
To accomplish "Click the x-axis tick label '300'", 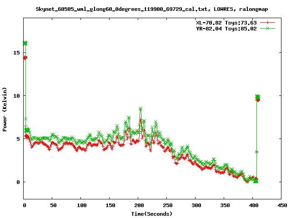I will [x=196, y=205].
